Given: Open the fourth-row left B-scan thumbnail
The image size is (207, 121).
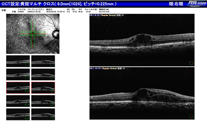Looking at the screenshot, I should pyautogui.click(x=18, y=101).
